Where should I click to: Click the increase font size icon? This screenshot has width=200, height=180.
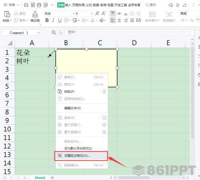point(97,14)
